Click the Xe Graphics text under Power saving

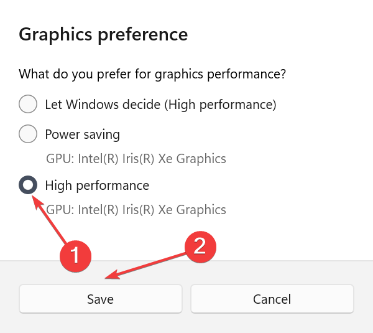tap(192, 159)
